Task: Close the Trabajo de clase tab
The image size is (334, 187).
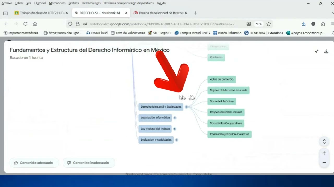Action: point(67,13)
